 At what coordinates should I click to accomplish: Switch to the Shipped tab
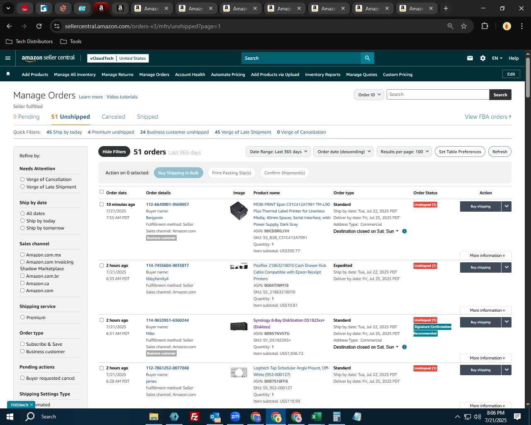(148, 117)
